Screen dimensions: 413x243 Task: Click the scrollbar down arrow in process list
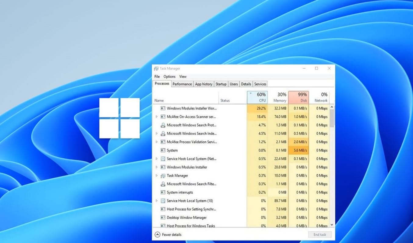tap(332, 225)
